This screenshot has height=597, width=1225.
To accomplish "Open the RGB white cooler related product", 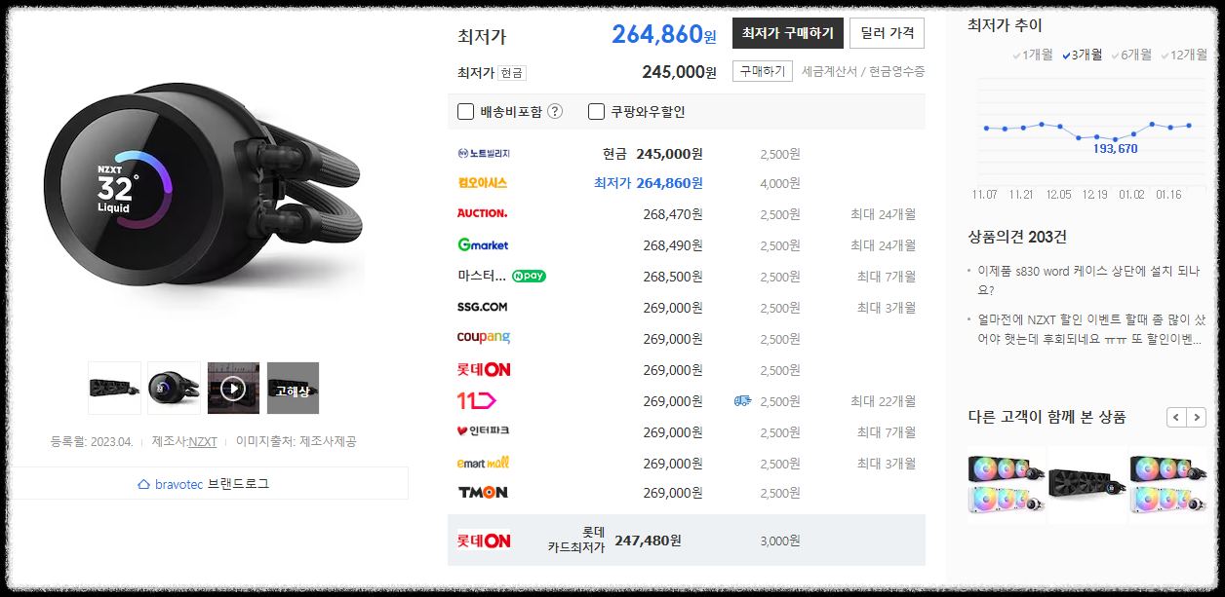I will pos(1007,483).
